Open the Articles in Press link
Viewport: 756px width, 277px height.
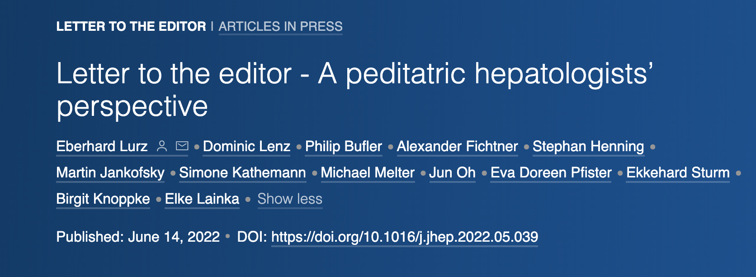coord(281,26)
